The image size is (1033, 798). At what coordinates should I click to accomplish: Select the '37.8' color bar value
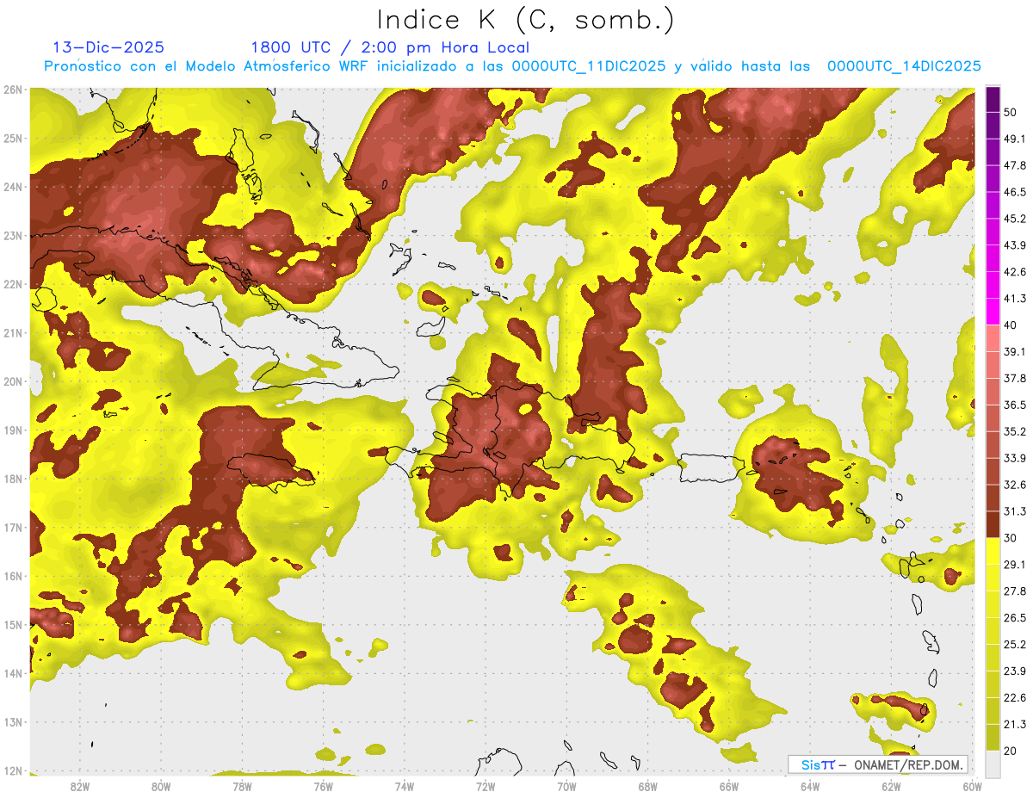click(x=1015, y=378)
